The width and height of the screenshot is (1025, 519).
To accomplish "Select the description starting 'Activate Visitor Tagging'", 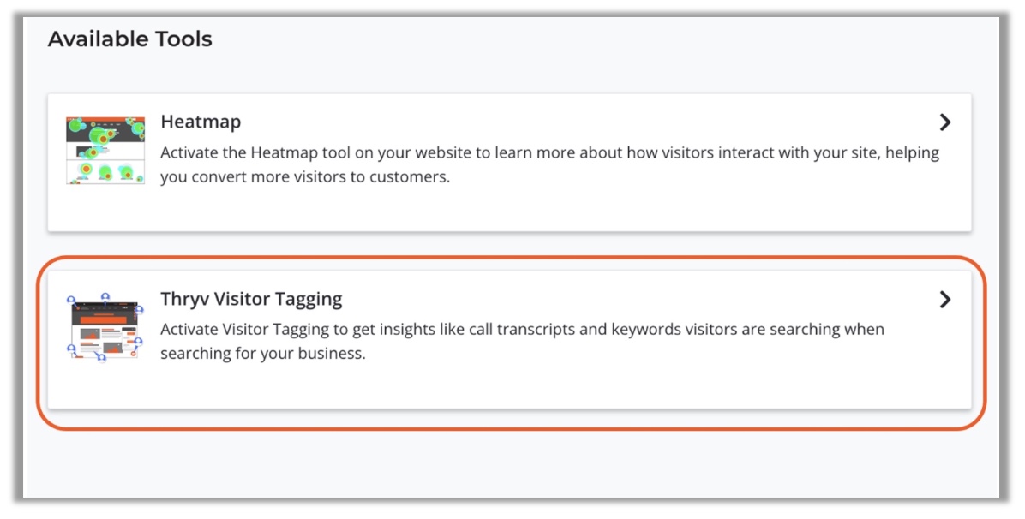I will tap(522, 341).
